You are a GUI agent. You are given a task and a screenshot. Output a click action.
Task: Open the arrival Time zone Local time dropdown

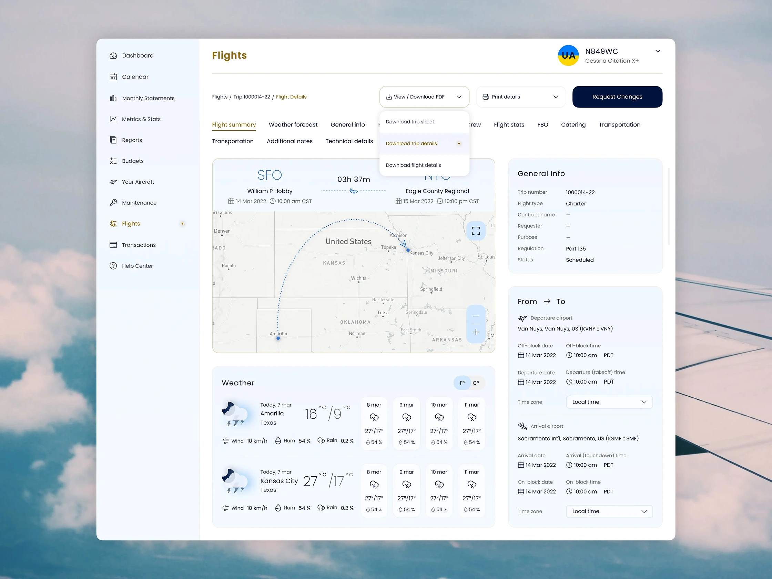click(609, 511)
